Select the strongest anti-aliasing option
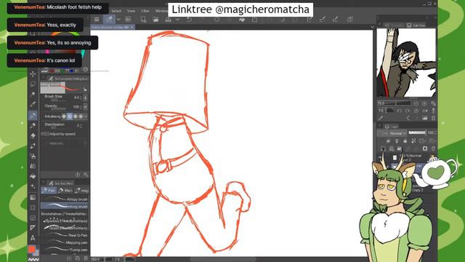This screenshot has width=465, height=262. pos(81,116)
